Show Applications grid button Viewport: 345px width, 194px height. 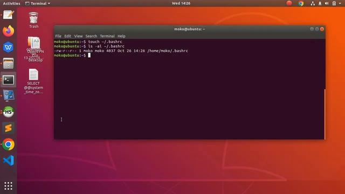tap(9, 186)
